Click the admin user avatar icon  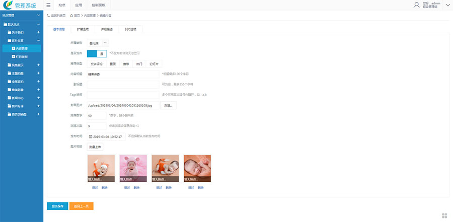pos(416,5)
